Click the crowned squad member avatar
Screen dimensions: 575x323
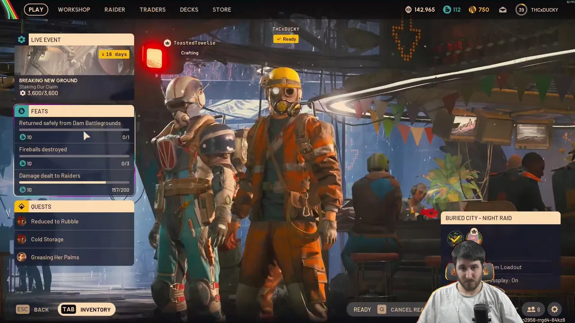coord(474,237)
